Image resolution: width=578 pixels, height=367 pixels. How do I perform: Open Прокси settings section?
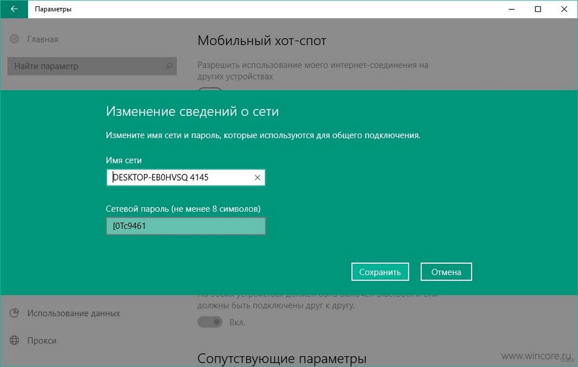(x=42, y=341)
